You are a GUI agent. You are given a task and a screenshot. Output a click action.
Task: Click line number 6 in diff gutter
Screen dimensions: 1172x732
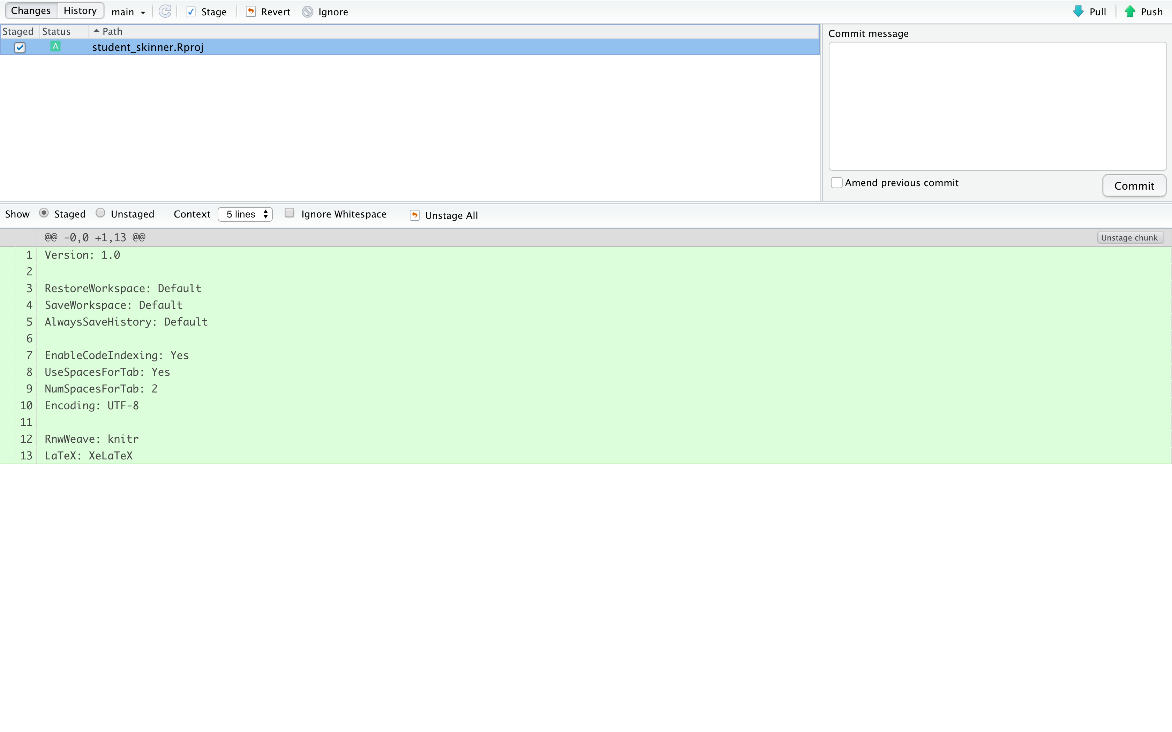pos(29,339)
